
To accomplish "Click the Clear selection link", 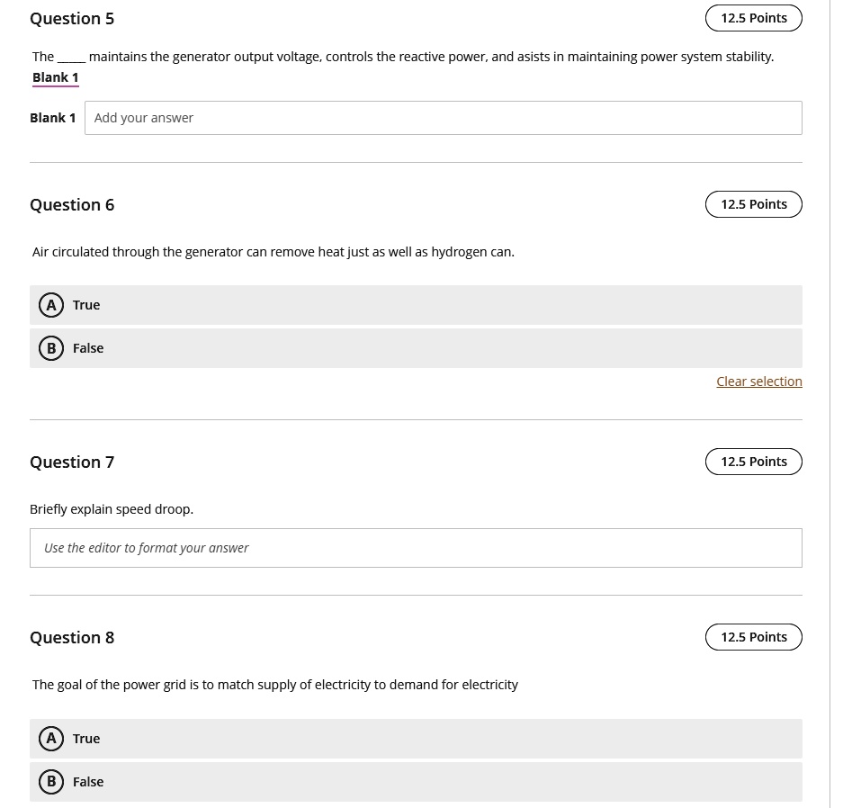I will 759,382.
